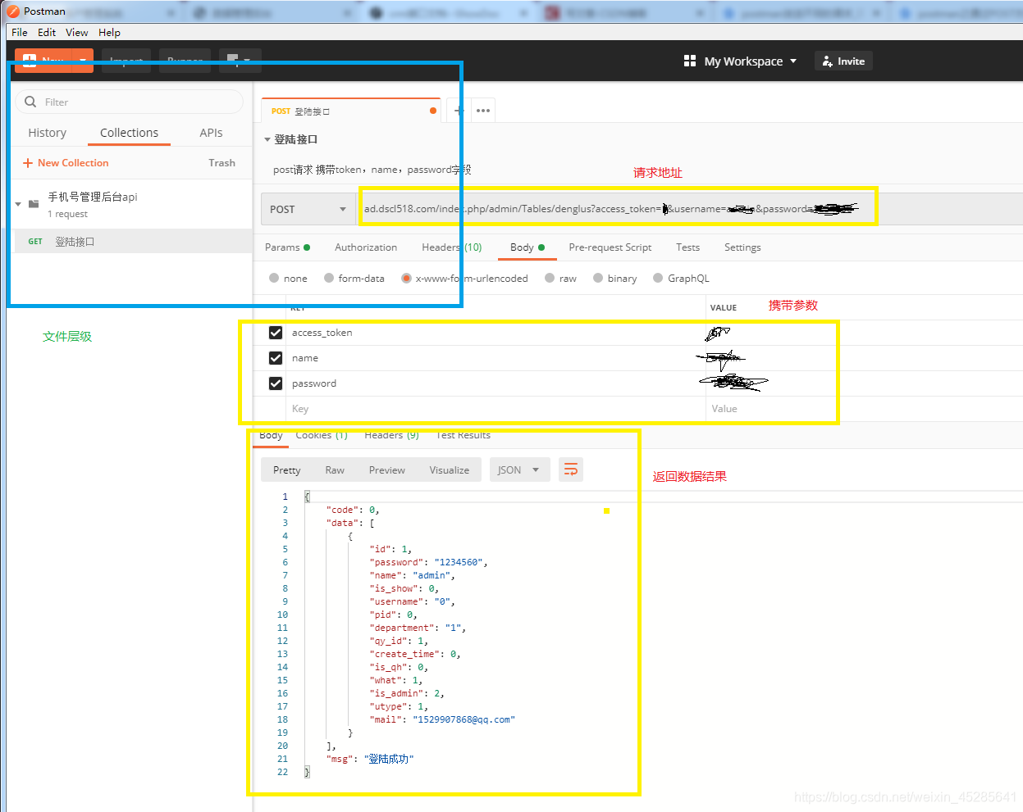1023x812 pixels.
Task: Click the access_token key cell
Action: click(x=496, y=333)
